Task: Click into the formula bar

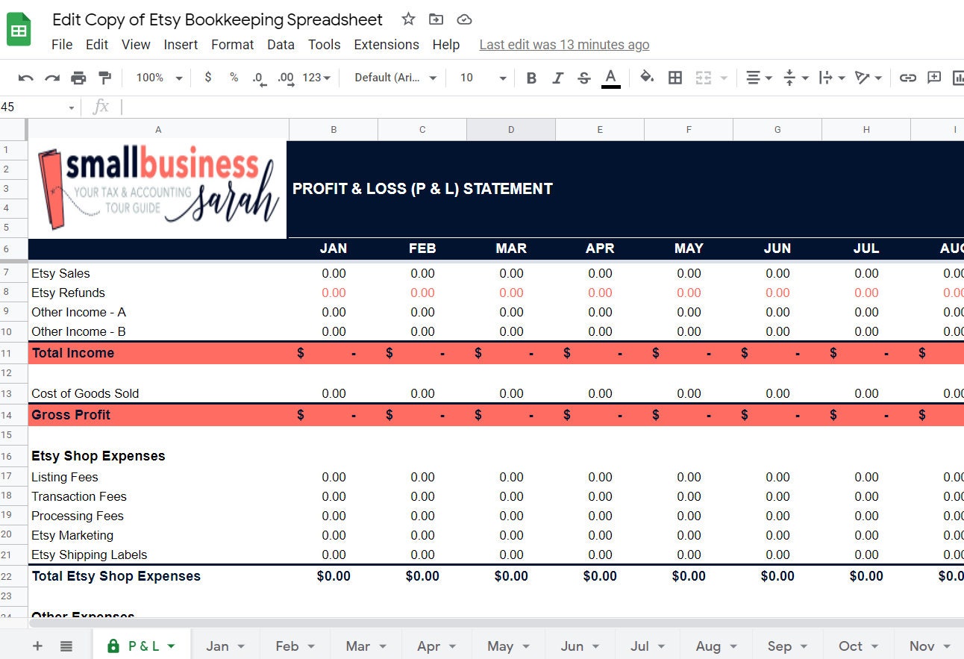Action: tap(541, 107)
